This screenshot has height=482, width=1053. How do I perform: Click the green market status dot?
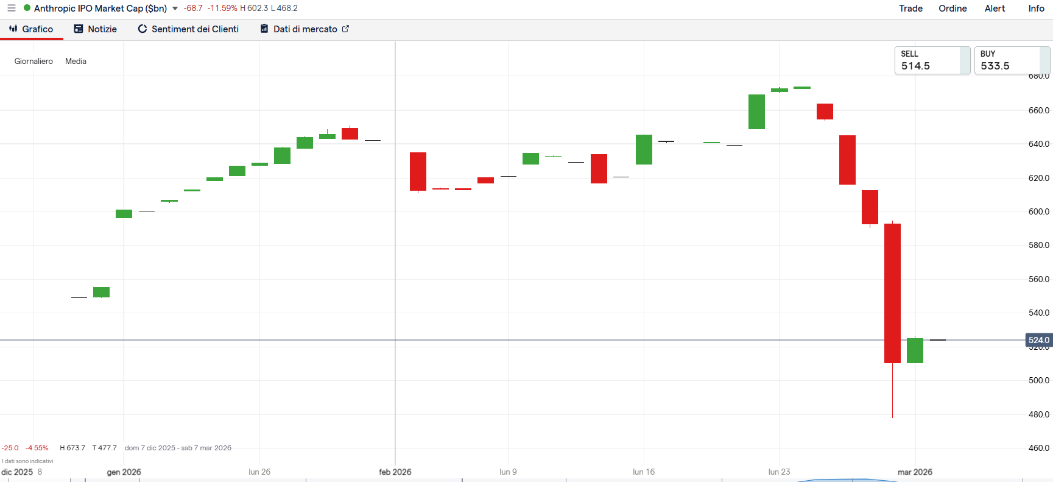click(x=27, y=8)
